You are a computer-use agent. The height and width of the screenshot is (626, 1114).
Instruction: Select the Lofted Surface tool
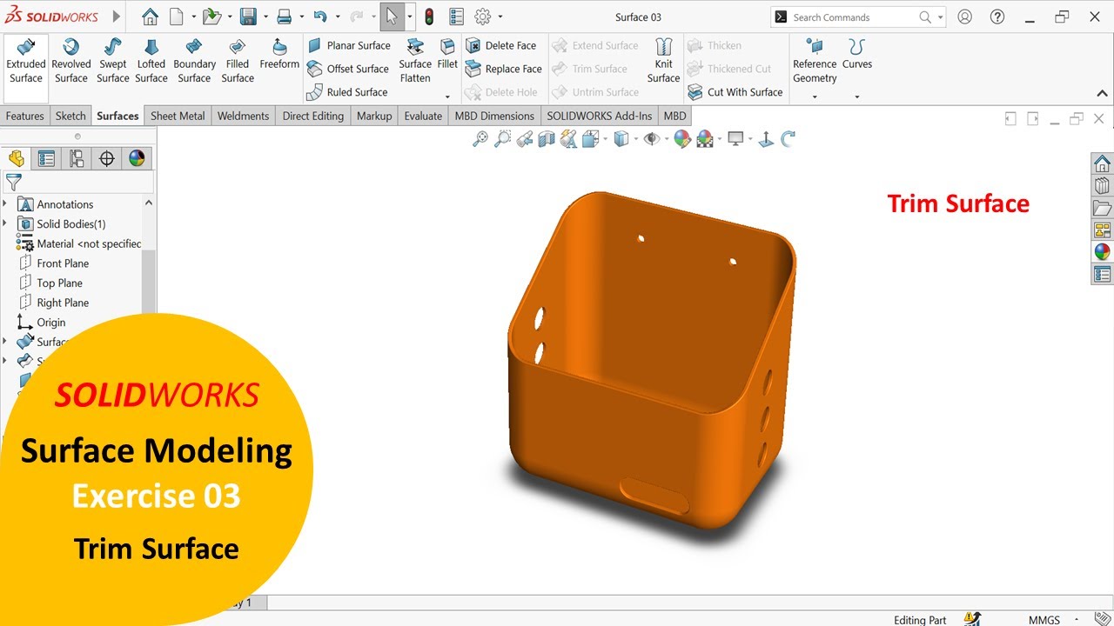tap(151, 61)
